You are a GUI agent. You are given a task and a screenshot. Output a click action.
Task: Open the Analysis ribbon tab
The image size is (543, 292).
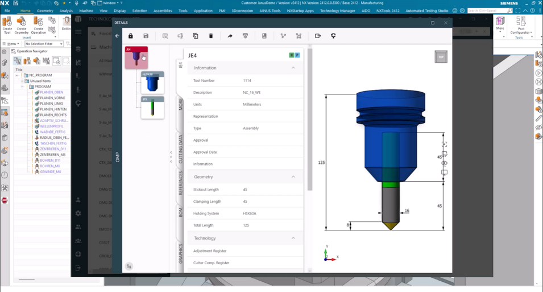tap(66, 11)
